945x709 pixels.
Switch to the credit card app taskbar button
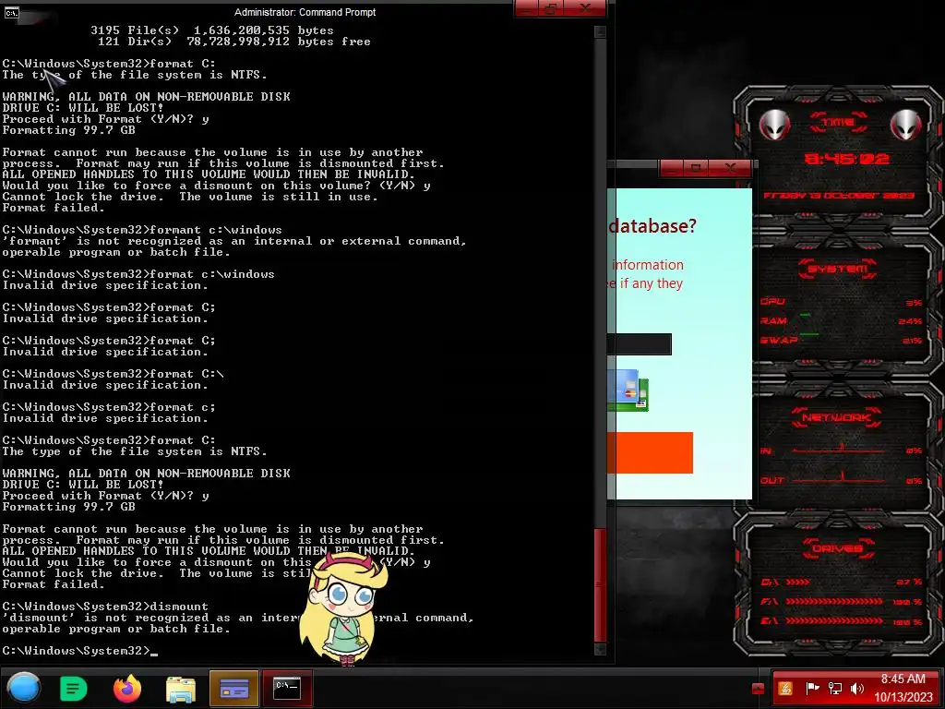click(233, 688)
